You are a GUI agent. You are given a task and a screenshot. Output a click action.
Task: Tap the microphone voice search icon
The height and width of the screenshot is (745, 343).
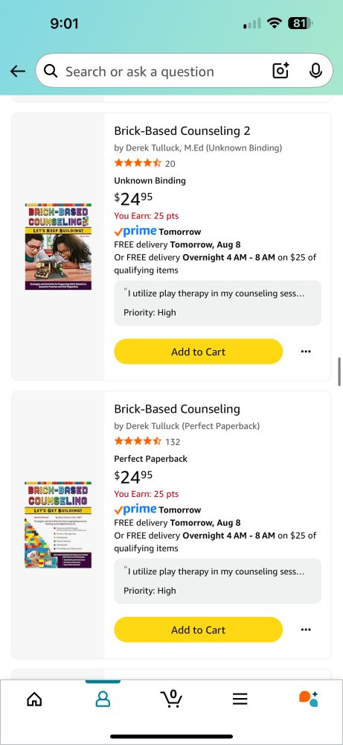pos(315,72)
